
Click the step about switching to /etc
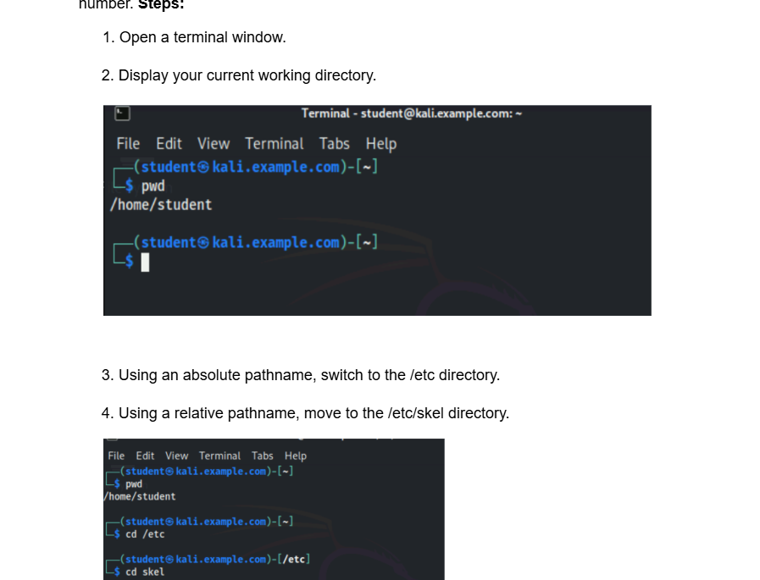coord(308,374)
